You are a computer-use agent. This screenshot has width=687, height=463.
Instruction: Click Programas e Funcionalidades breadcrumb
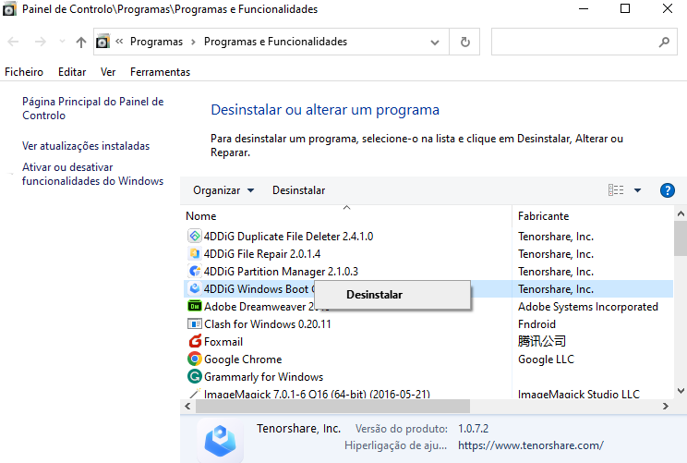(x=275, y=42)
